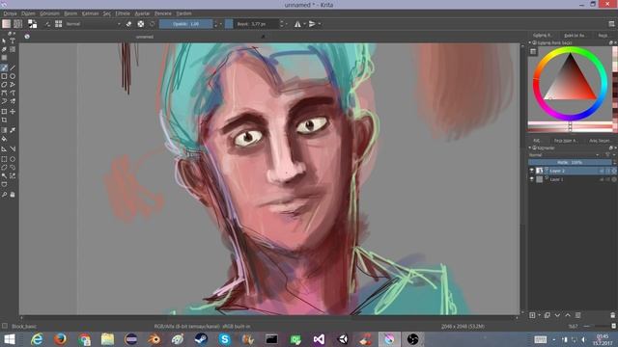
Task: Hide Layer 2 with its eye icon
Action: 531,171
